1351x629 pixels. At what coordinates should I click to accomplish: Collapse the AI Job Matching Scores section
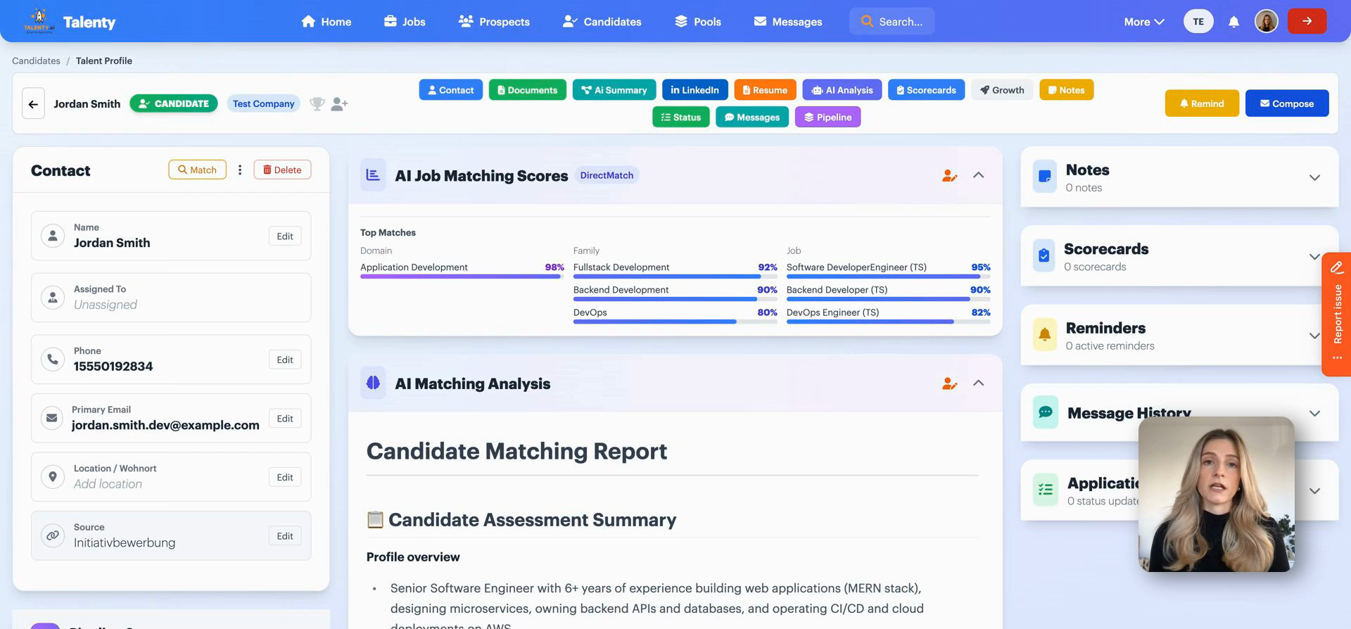tap(978, 175)
